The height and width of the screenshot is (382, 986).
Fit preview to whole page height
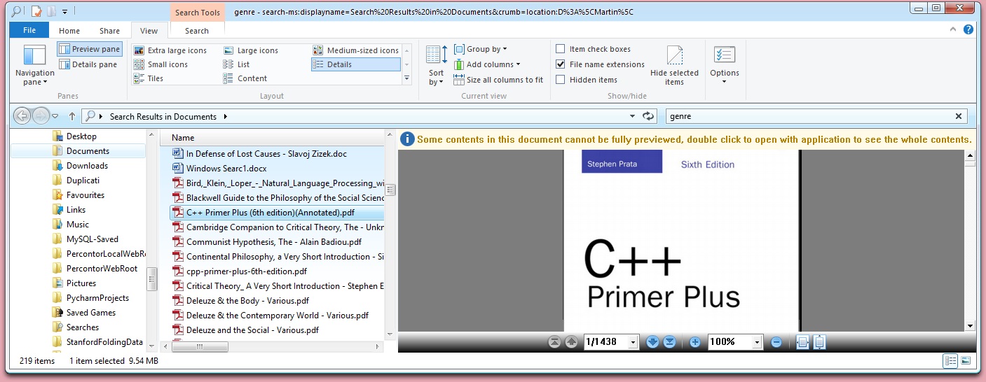pos(819,342)
